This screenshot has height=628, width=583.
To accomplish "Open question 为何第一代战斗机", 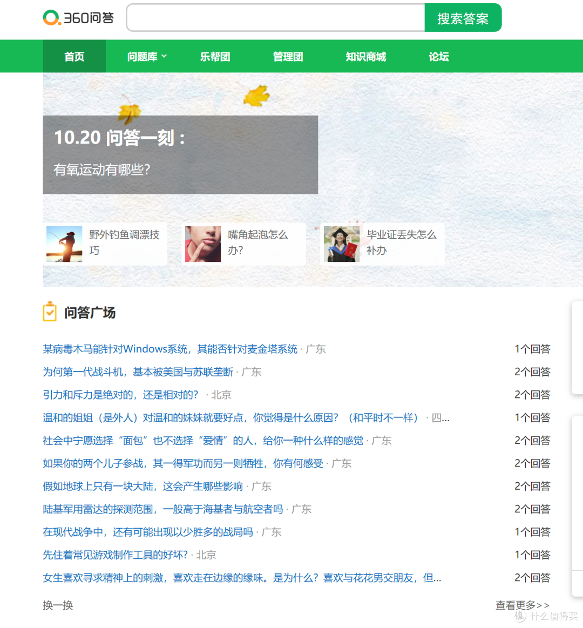I will (138, 372).
